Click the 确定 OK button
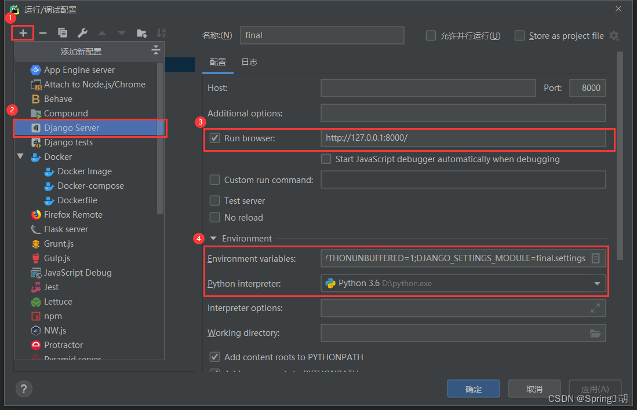 tap(474, 389)
